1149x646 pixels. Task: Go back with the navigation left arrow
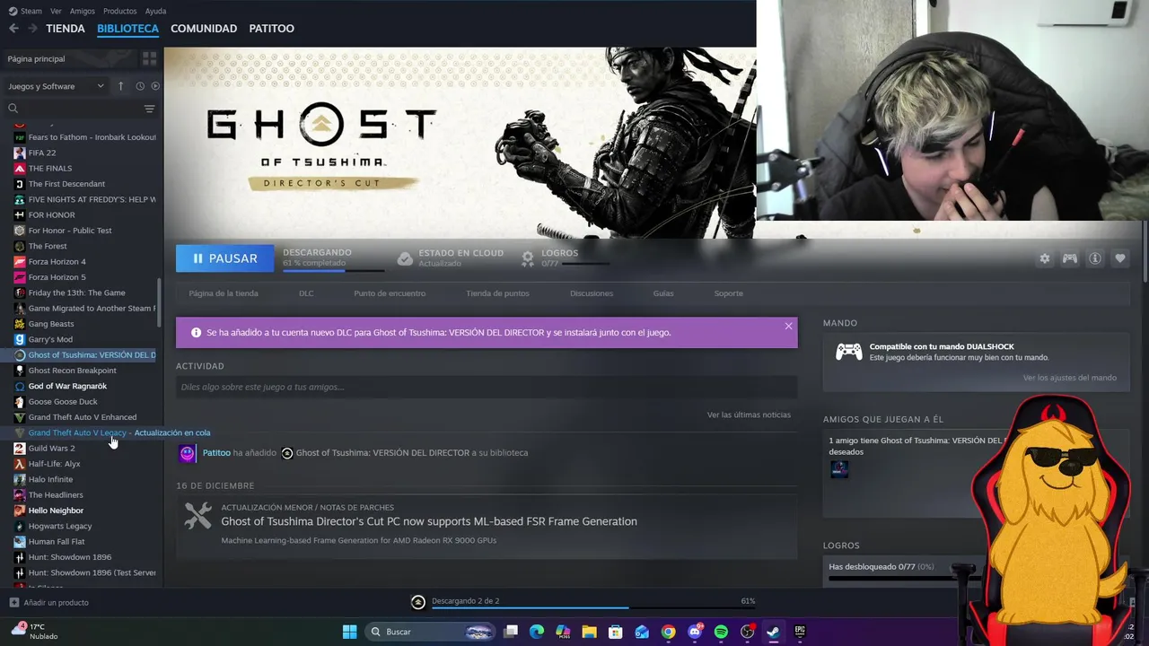point(13,28)
